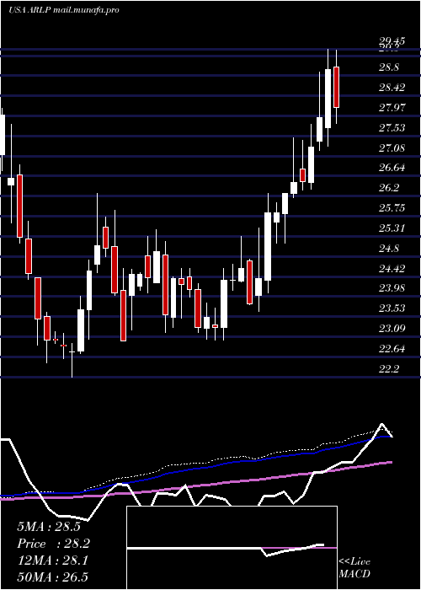Click the 25.75 price label
Screen dimensions: 421x590
[392, 208]
